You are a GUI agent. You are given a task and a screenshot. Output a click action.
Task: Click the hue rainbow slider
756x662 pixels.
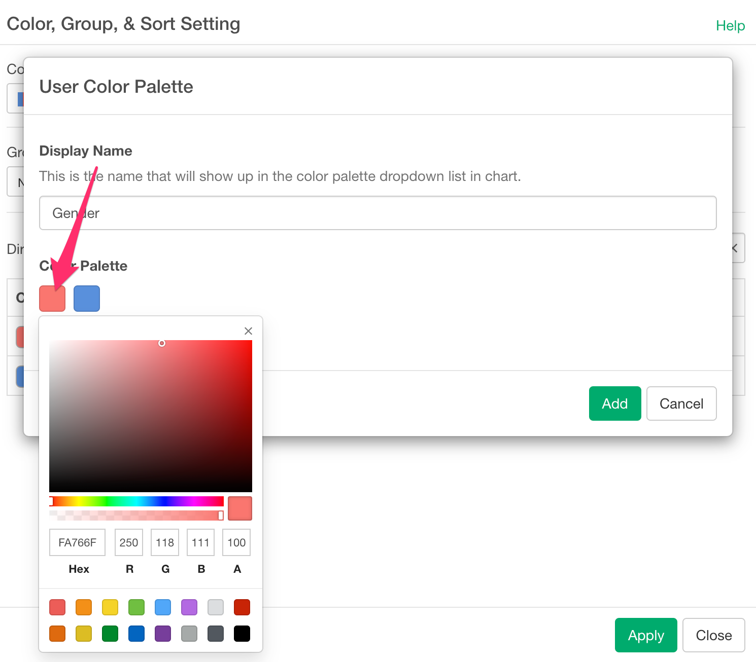click(136, 501)
